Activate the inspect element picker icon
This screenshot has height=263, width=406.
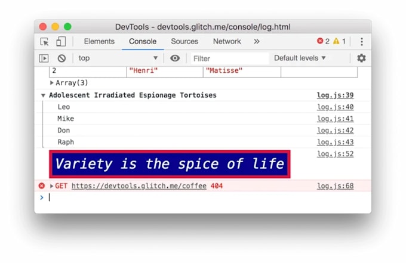(x=45, y=42)
